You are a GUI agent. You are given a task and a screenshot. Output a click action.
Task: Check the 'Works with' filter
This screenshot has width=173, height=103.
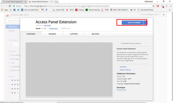click(x=9, y=70)
